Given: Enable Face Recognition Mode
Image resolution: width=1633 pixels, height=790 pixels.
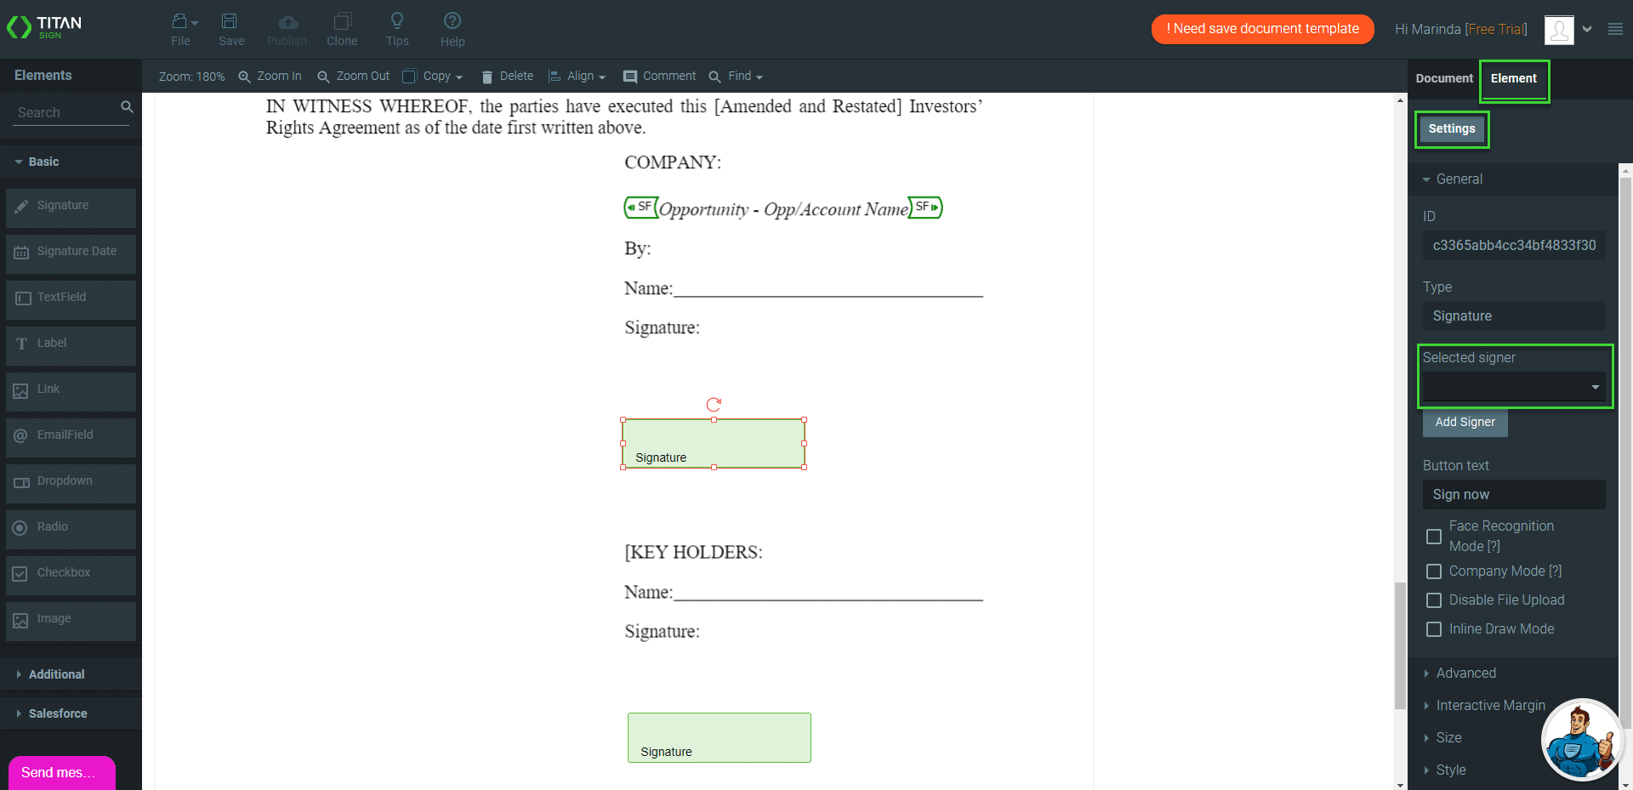Looking at the screenshot, I should point(1434,537).
